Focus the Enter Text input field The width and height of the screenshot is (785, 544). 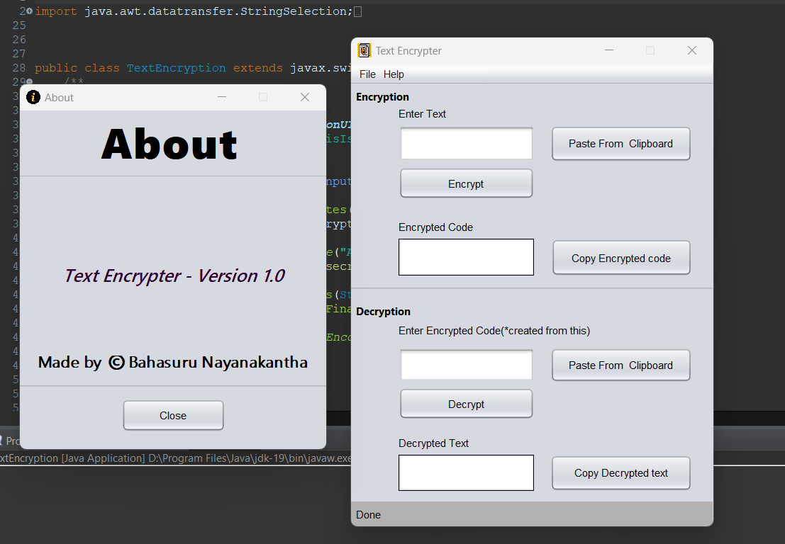coord(466,144)
